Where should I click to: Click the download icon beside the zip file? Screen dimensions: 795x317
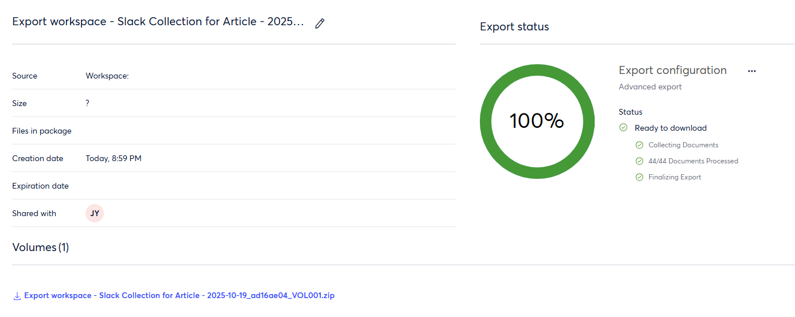17,296
